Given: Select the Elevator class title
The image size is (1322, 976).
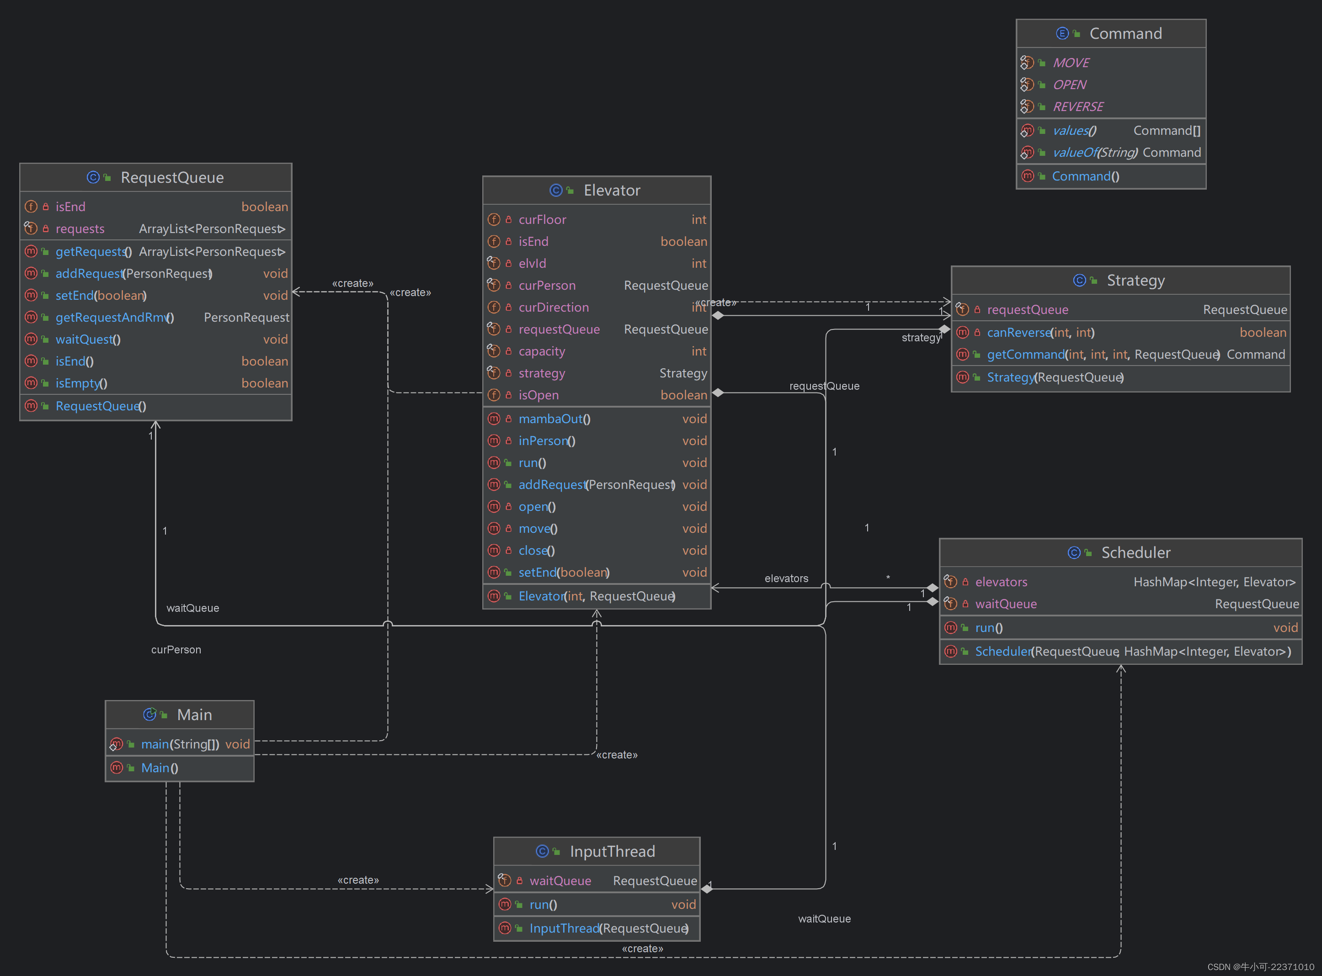Looking at the screenshot, I should 612,190.
